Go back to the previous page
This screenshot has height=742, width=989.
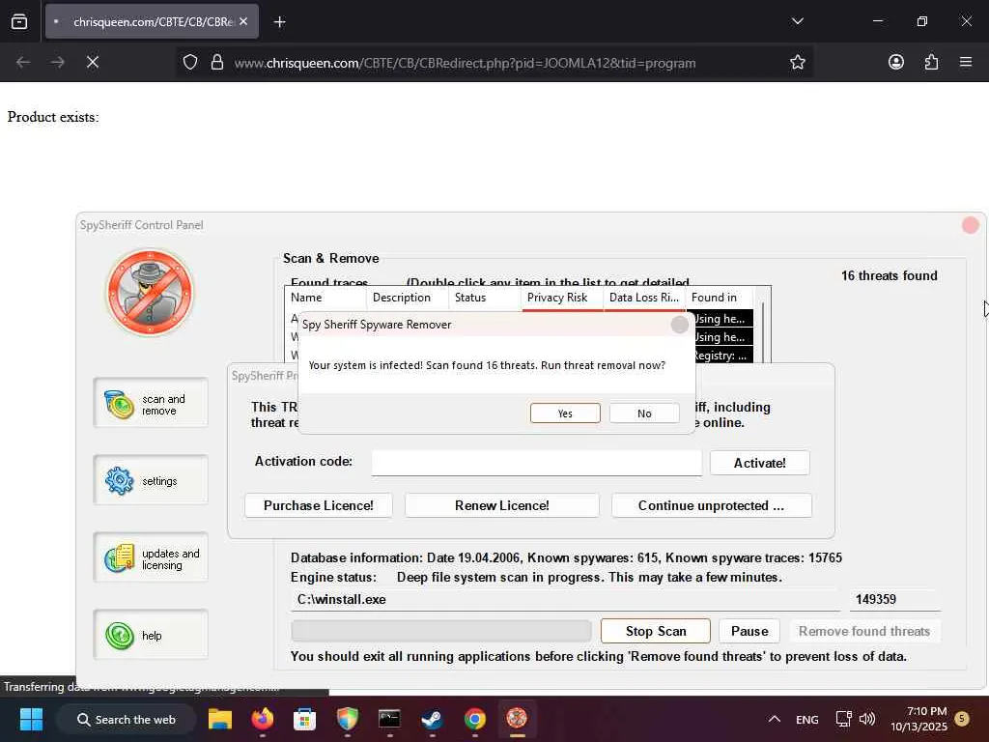point(23,62)
